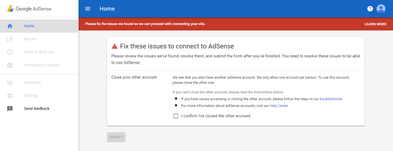The image size is (393, 151).
Task: Select the Send feedback menu item
Action: coord(39,109)
